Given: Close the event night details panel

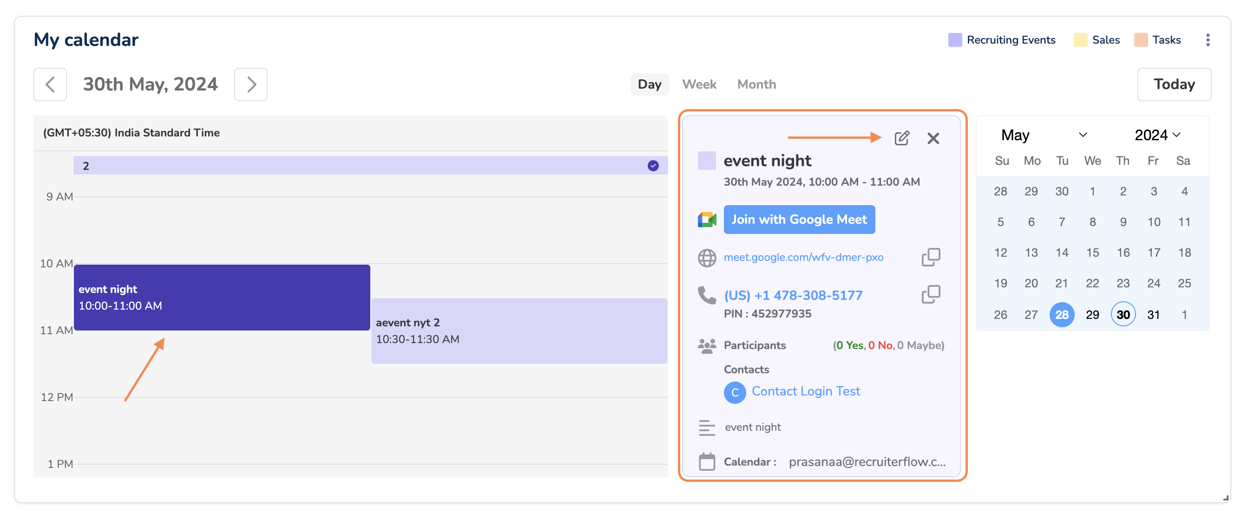Looking at the screenshot, I should [933, 138].
